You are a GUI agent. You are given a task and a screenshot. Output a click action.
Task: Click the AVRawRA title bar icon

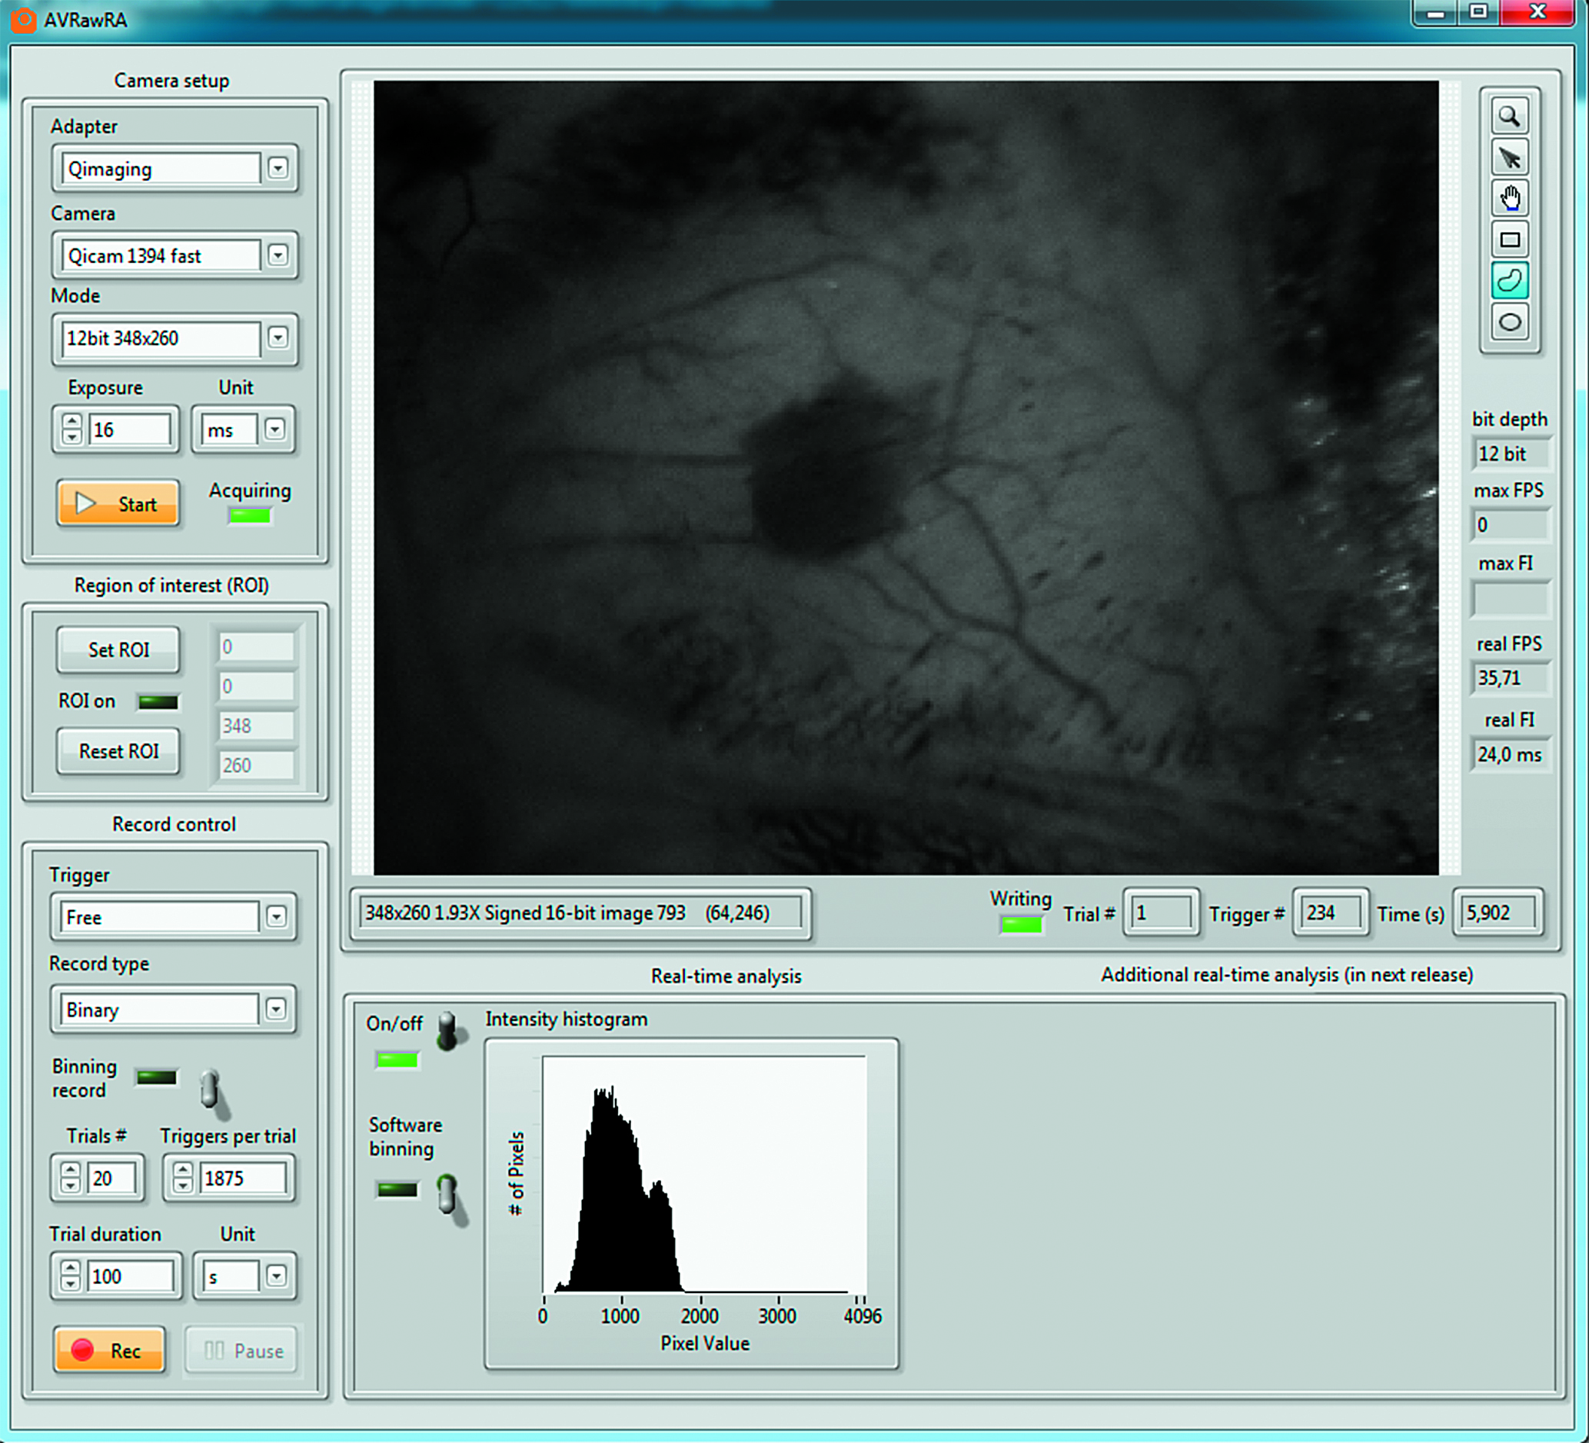(23, 19)
